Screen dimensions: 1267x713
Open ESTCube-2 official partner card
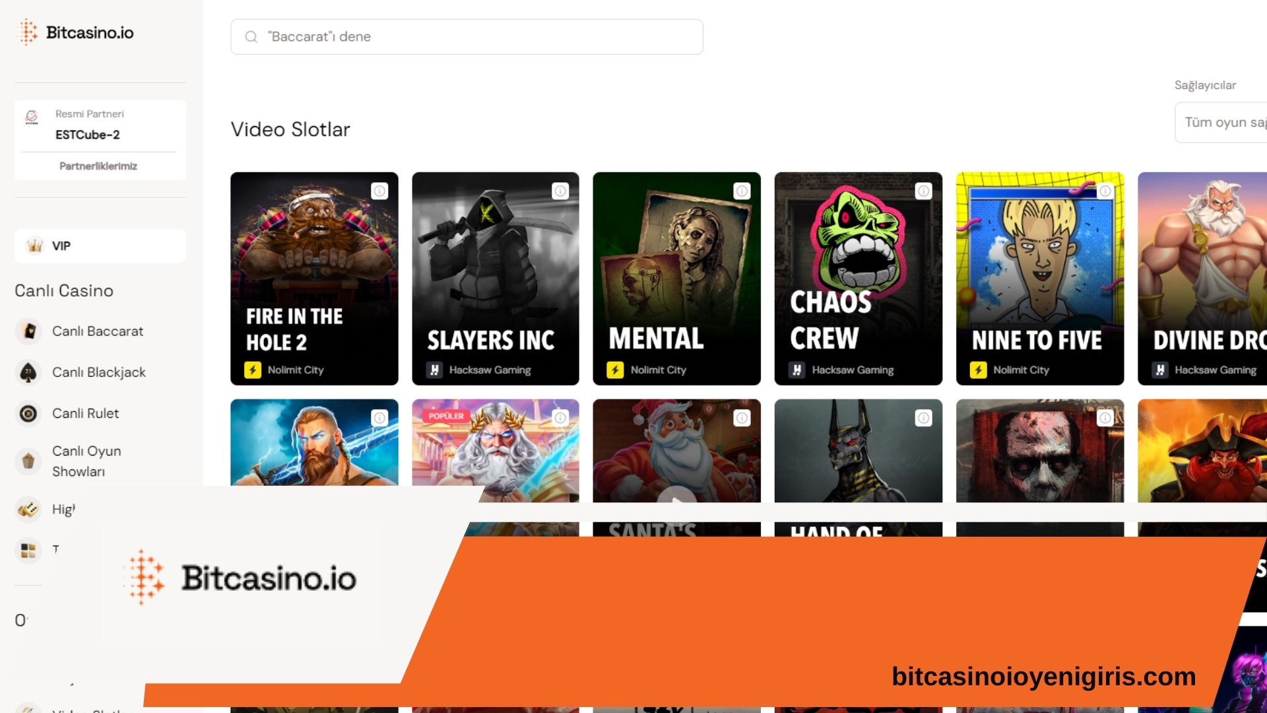[100, 125]
